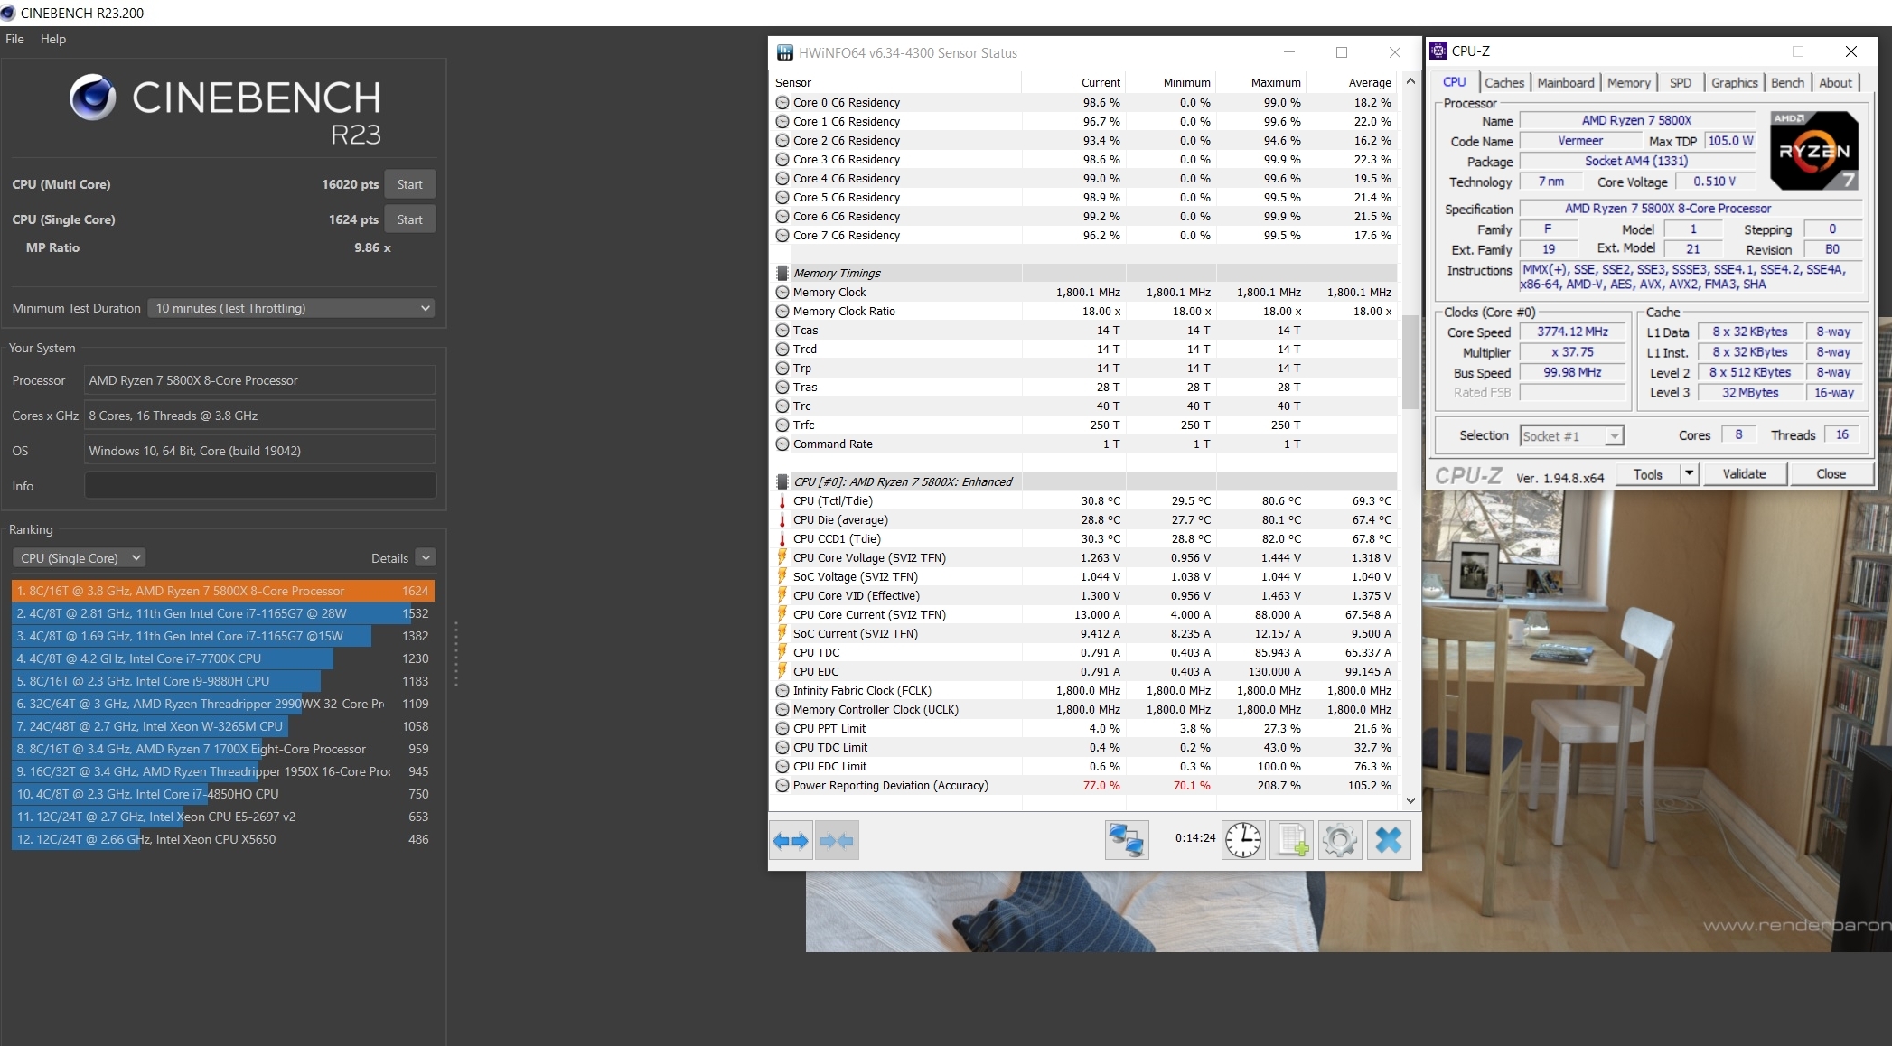Click CPU-Z Validate button
The image size is (1892, 1046).
coord(1744,473)
